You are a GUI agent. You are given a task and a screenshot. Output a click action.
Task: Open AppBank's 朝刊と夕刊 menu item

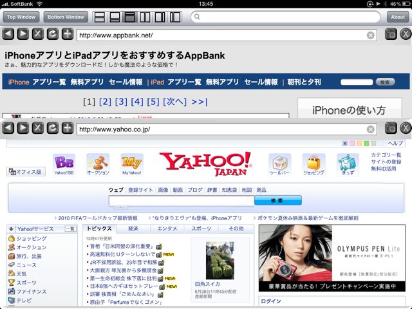pos(304,82)
